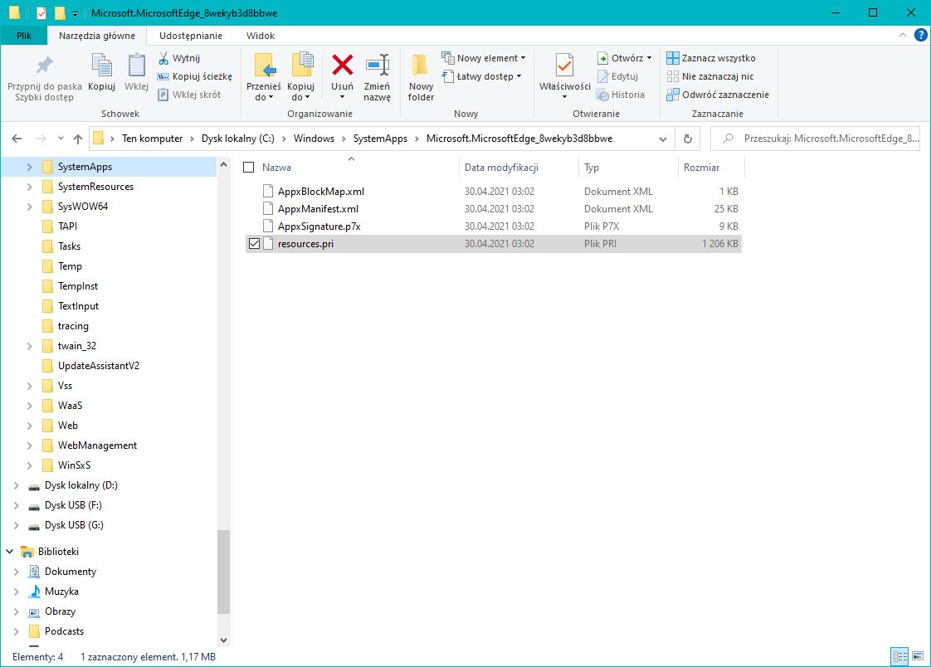Select UpdateAssistantV2 folder in tree
Viewport: 931px width, 667px height.
point(99,366)
